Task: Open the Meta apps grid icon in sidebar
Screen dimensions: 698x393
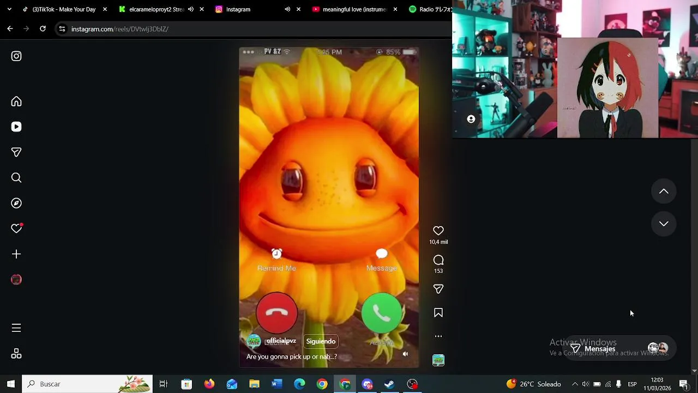Action: tap(16, 354)
